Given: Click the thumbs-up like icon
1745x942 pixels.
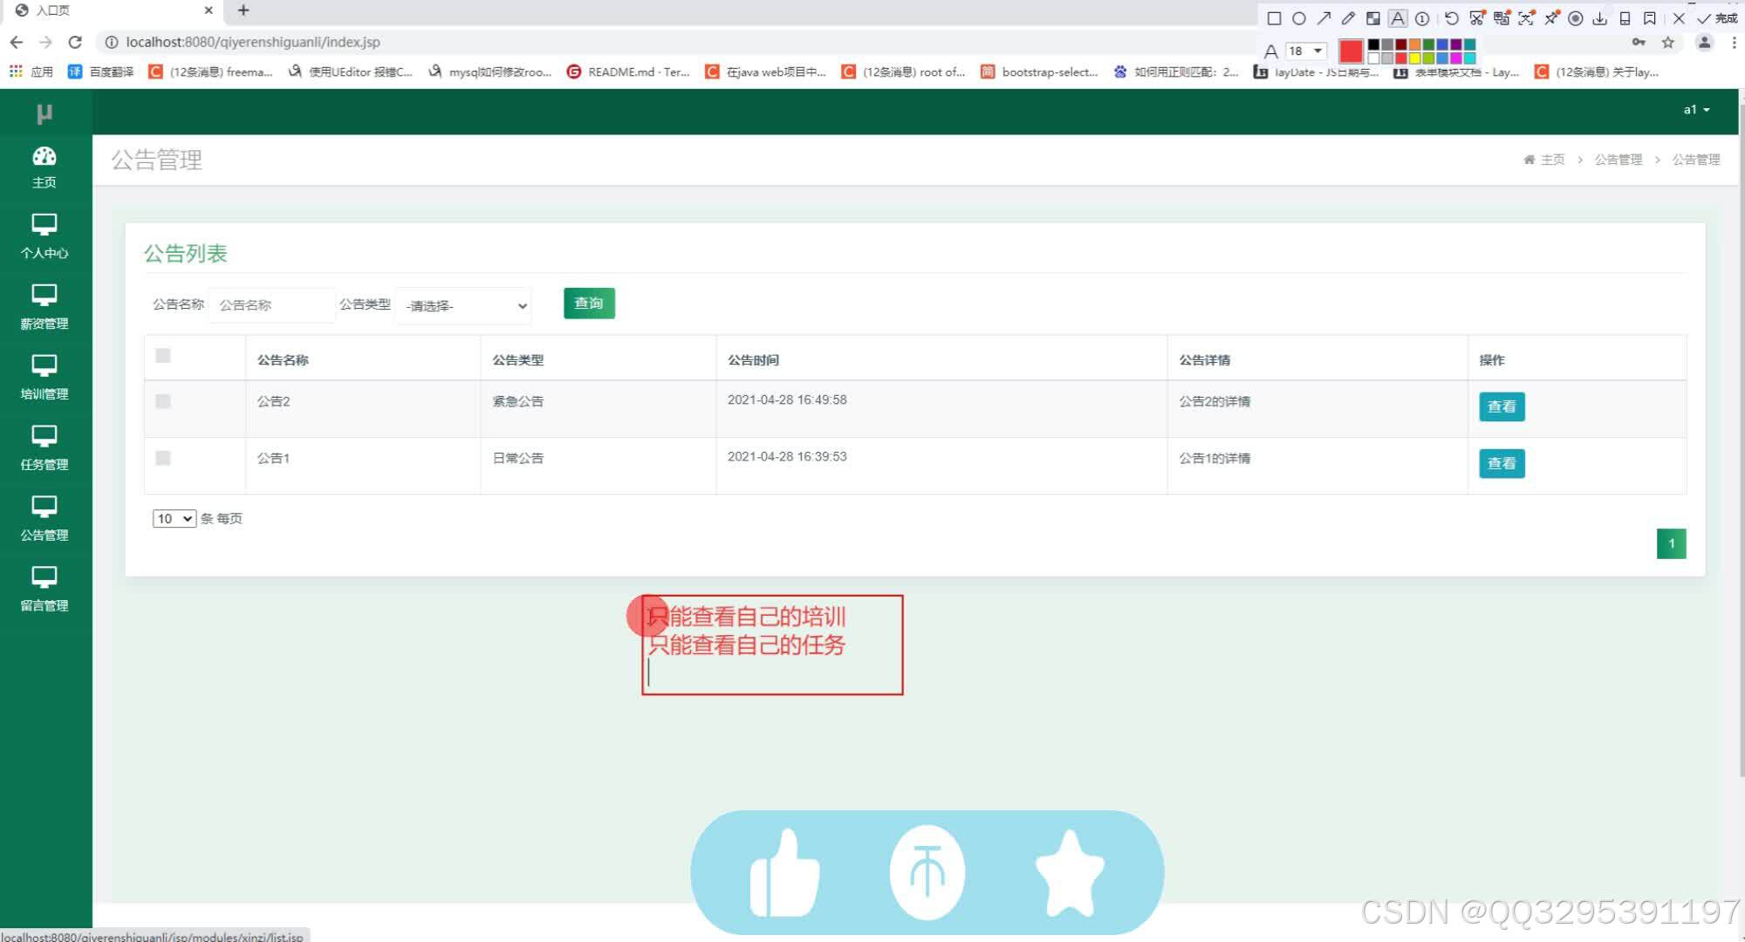Looking at the screenshot, I should coord(784,873).
